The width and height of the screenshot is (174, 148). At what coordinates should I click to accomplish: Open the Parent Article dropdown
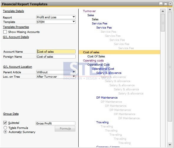tap(56, 72)
